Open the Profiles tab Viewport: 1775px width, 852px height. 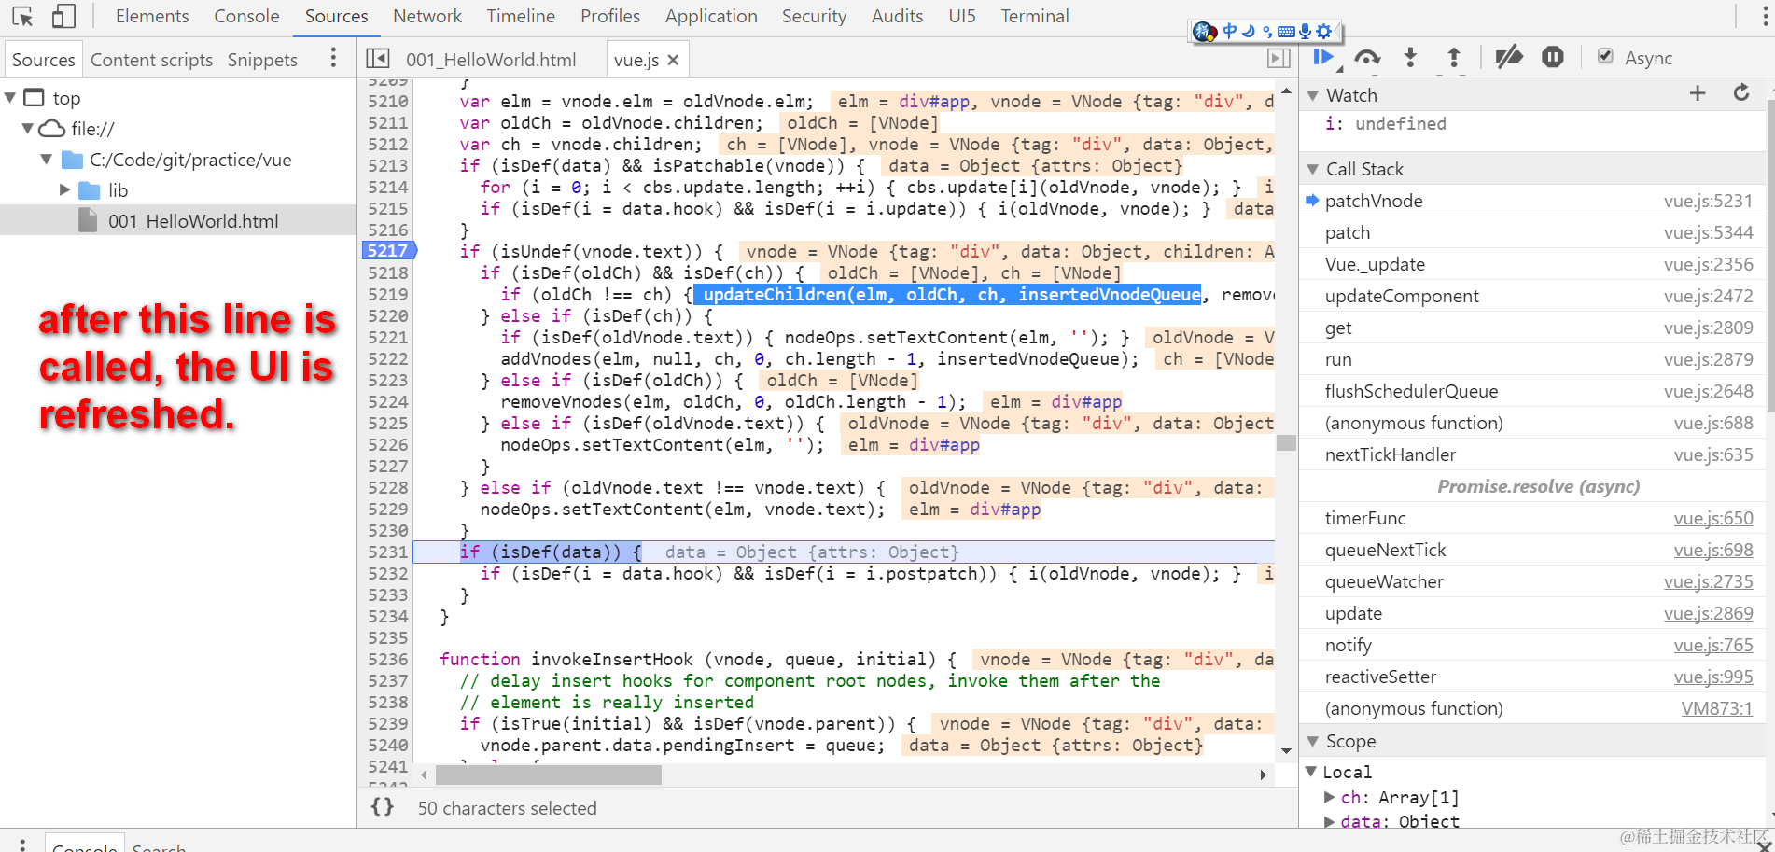(610, 16)
